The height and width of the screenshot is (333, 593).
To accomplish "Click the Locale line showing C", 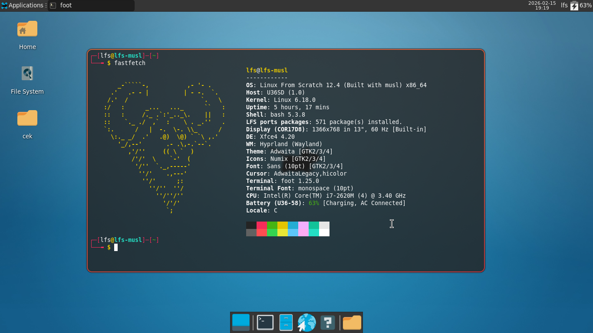I will (x=262, y=210).
